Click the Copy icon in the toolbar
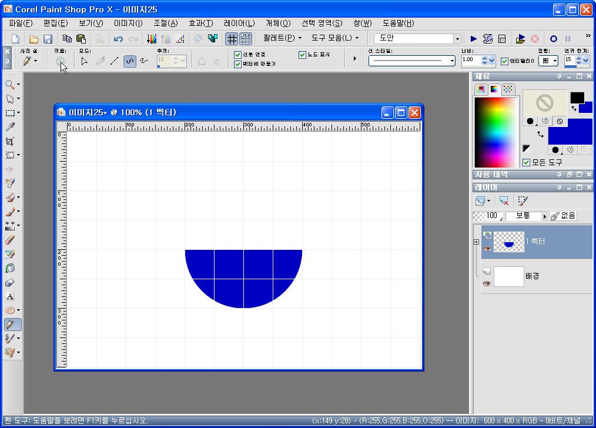The height and width of the screenshot is (428, 596). [67, 39]
